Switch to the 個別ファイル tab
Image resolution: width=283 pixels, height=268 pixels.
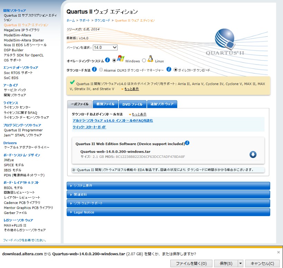[x=105, y=104]
